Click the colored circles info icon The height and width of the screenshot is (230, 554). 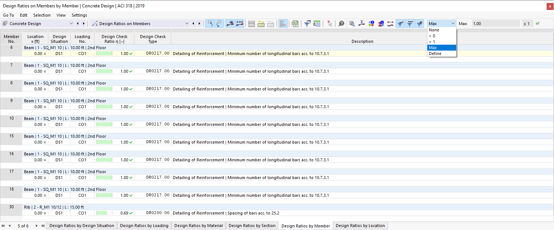coord(371,24)
